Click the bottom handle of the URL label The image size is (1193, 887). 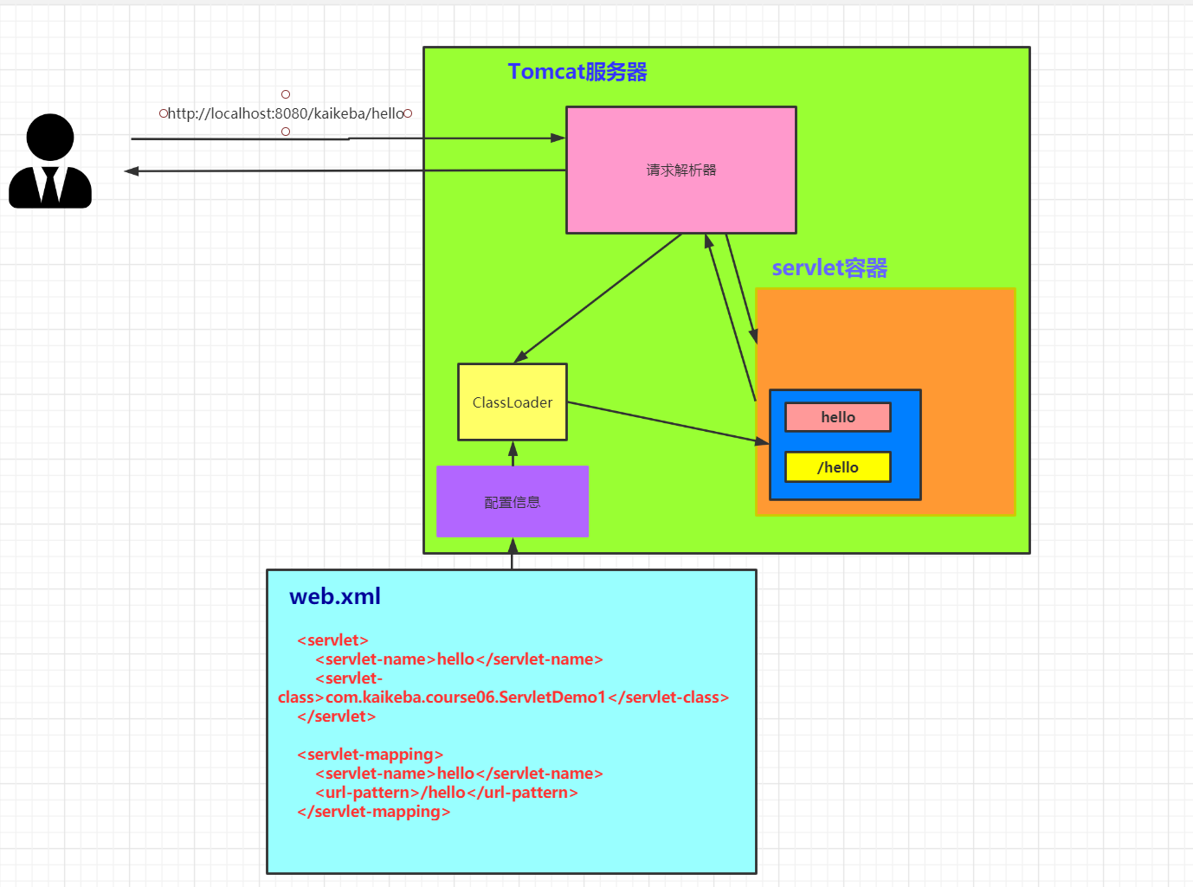[286, 132]
